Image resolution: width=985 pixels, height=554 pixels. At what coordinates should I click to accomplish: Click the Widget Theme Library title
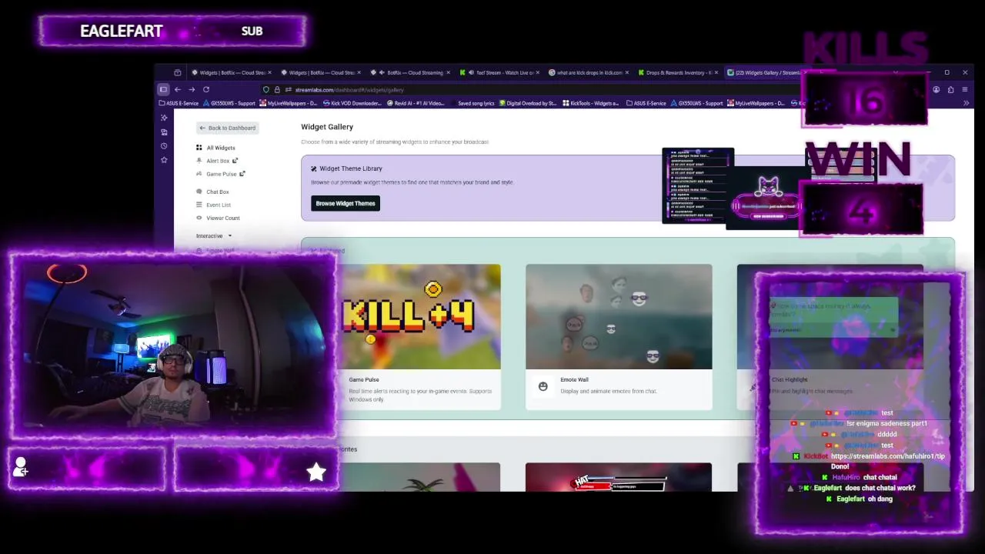pyautogui.click(x=351, y=169)
